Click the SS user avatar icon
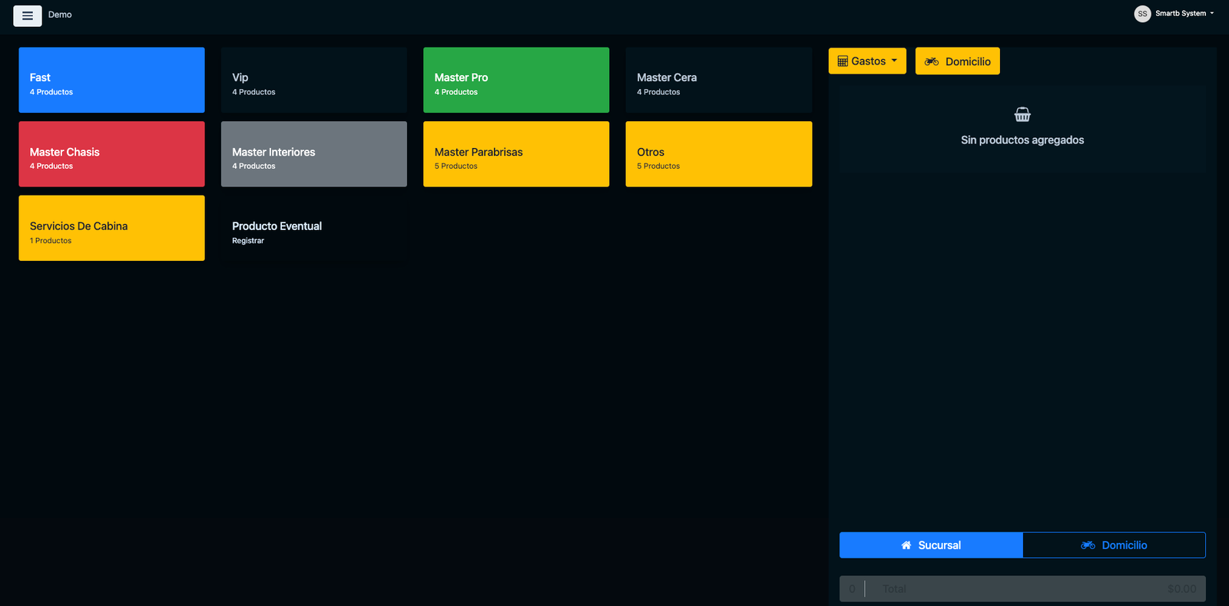Screen dimensions: 1229x606 tap(1142, 14)
